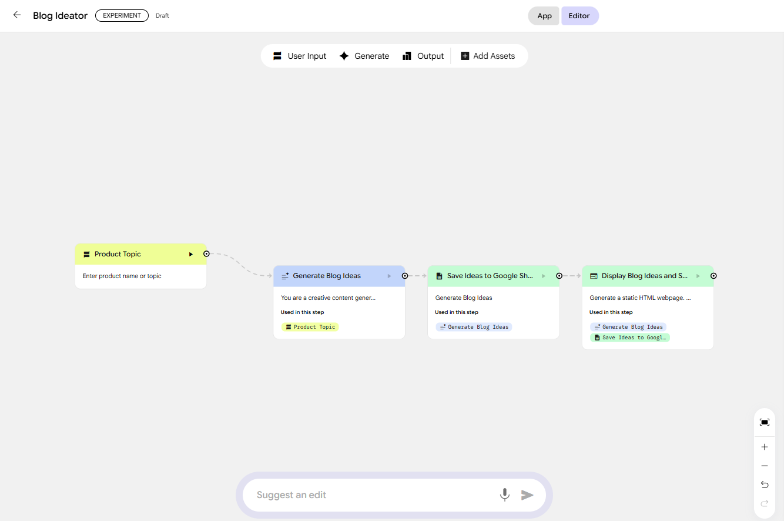Click output port of Product Topic node
This screenshot has width=784, height=521.
[x=206, y=254]
